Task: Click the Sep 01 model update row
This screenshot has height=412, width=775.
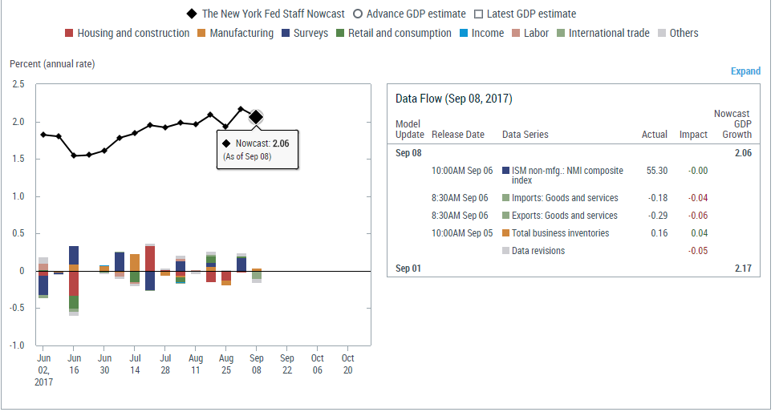Action: [x=408, y=269]
